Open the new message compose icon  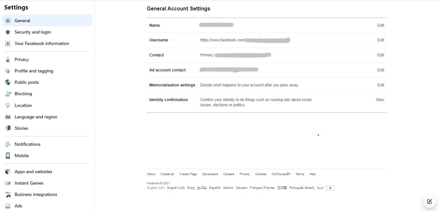[430, 201]
